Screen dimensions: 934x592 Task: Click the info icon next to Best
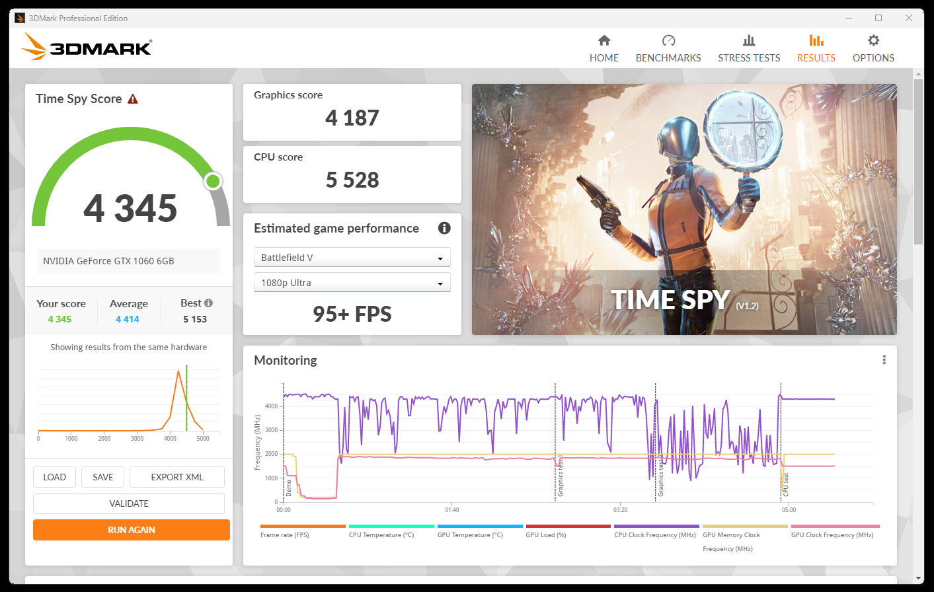(208, 303)
